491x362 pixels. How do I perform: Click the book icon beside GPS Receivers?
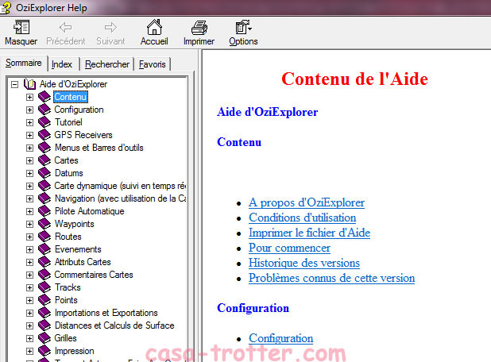coord(44,135)
